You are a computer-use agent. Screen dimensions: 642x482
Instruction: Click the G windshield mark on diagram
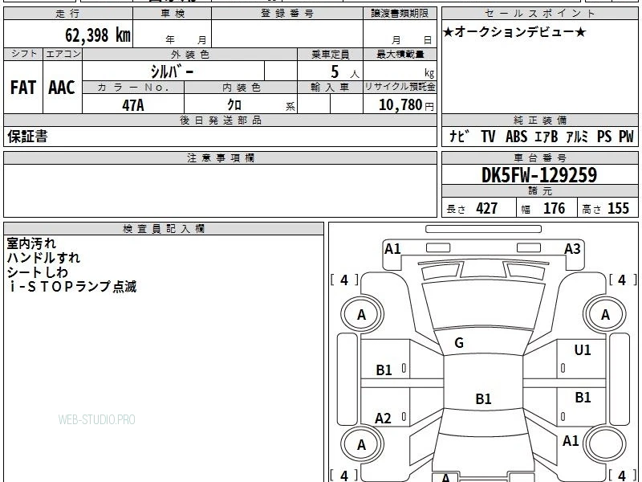click(459, 343)
